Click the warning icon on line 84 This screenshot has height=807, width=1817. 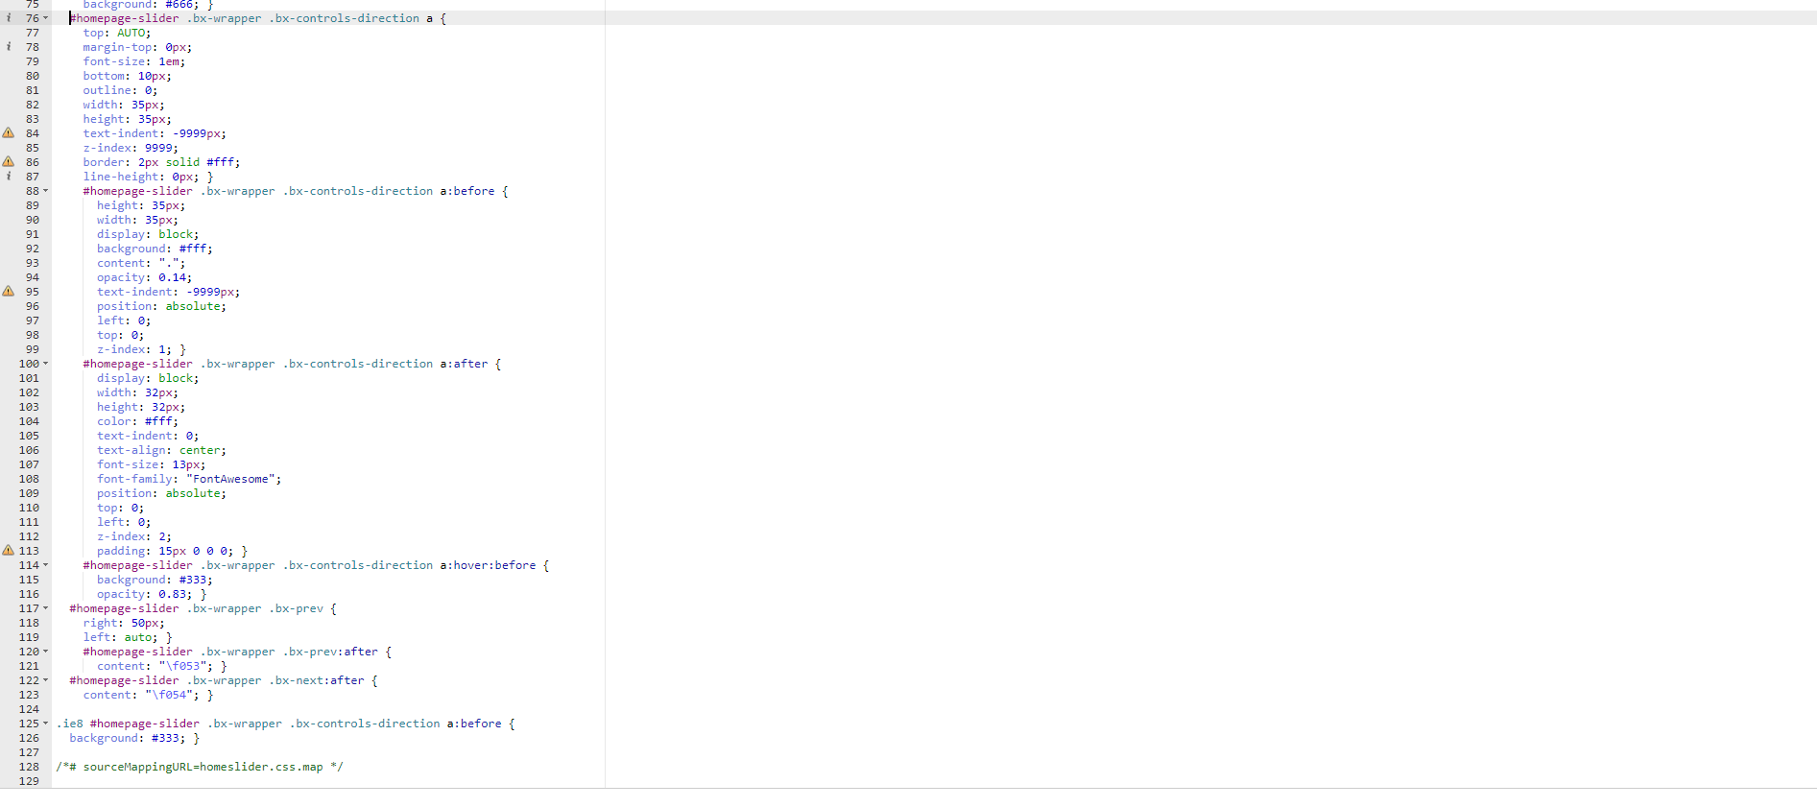coord(9,133)
